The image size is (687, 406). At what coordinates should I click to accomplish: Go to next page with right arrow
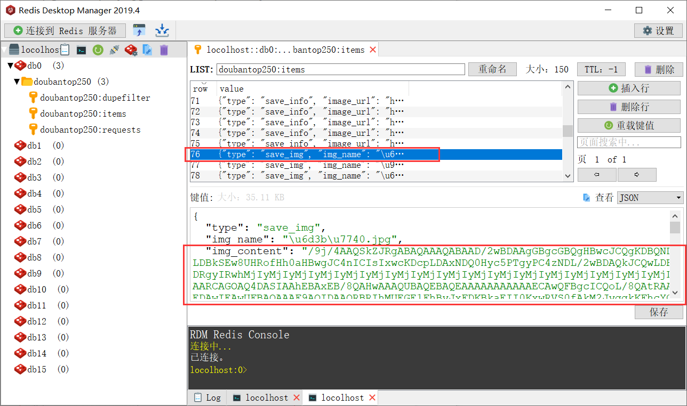[637, 174]
